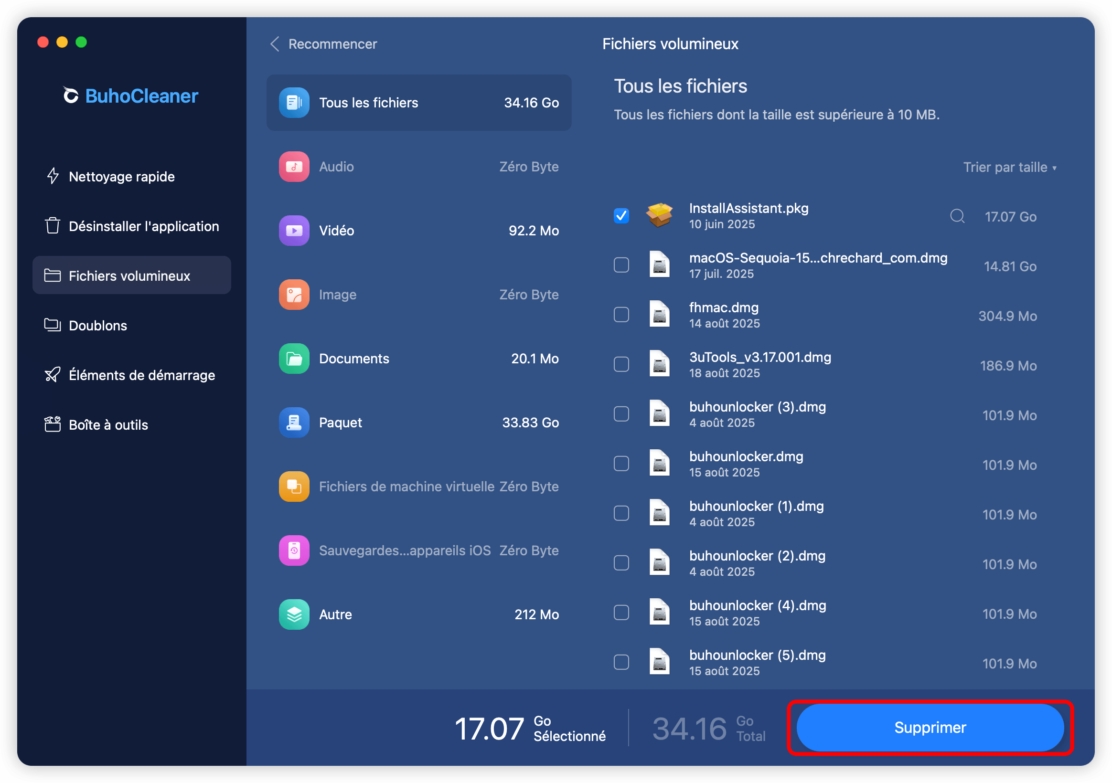
Task: Click the fhmac.dmg file icon
Action: [659, 315]
